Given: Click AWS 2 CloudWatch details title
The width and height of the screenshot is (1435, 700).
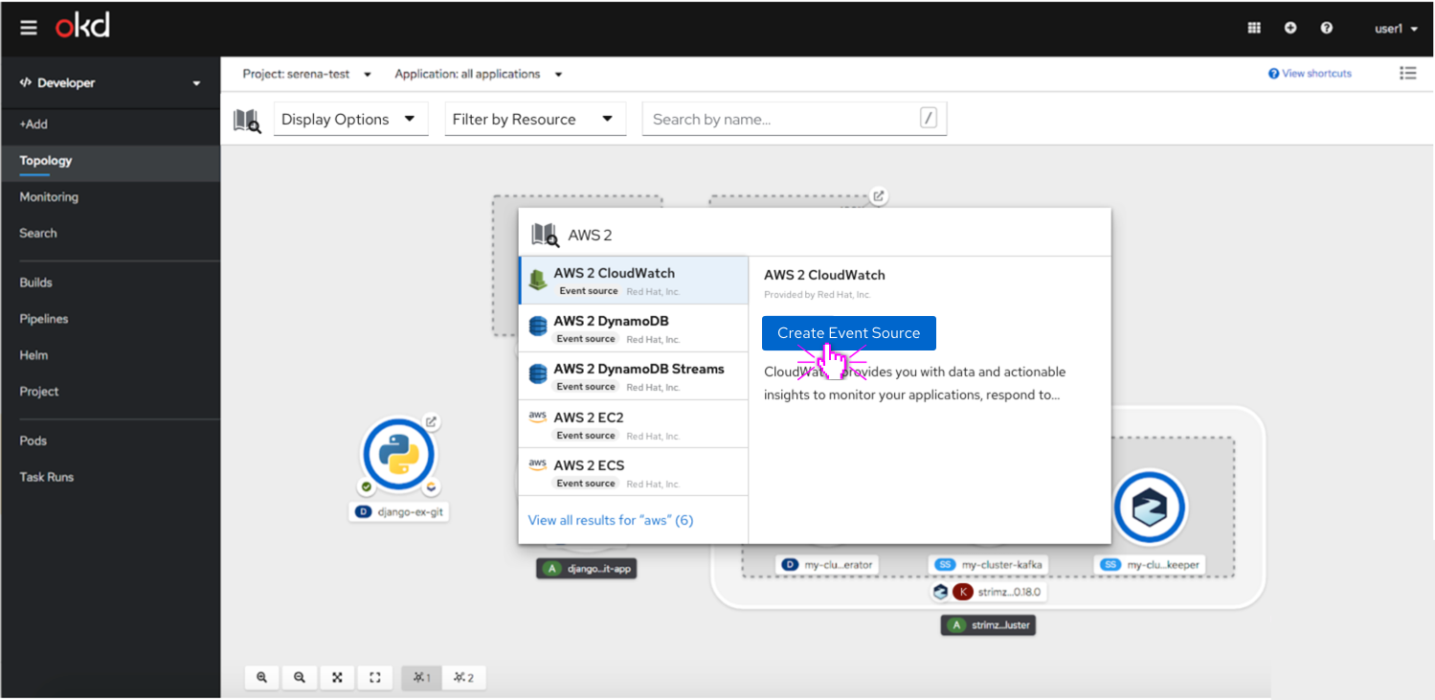Looking at the screenshot, I should 824,275.
